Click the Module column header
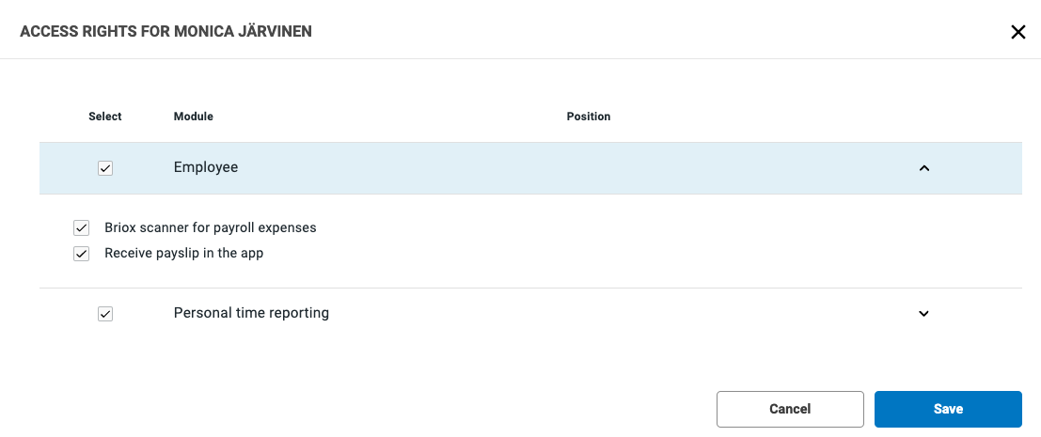1041x437 pixels. [x=194, y=117]
